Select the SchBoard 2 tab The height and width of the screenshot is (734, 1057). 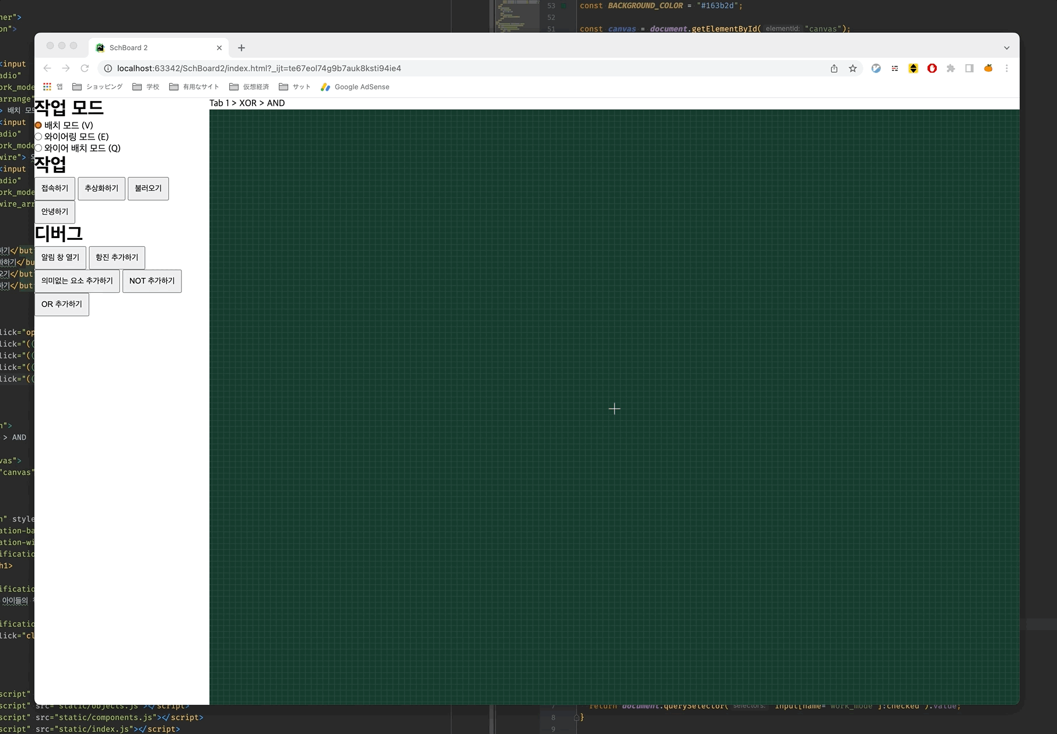pos(157,48)
